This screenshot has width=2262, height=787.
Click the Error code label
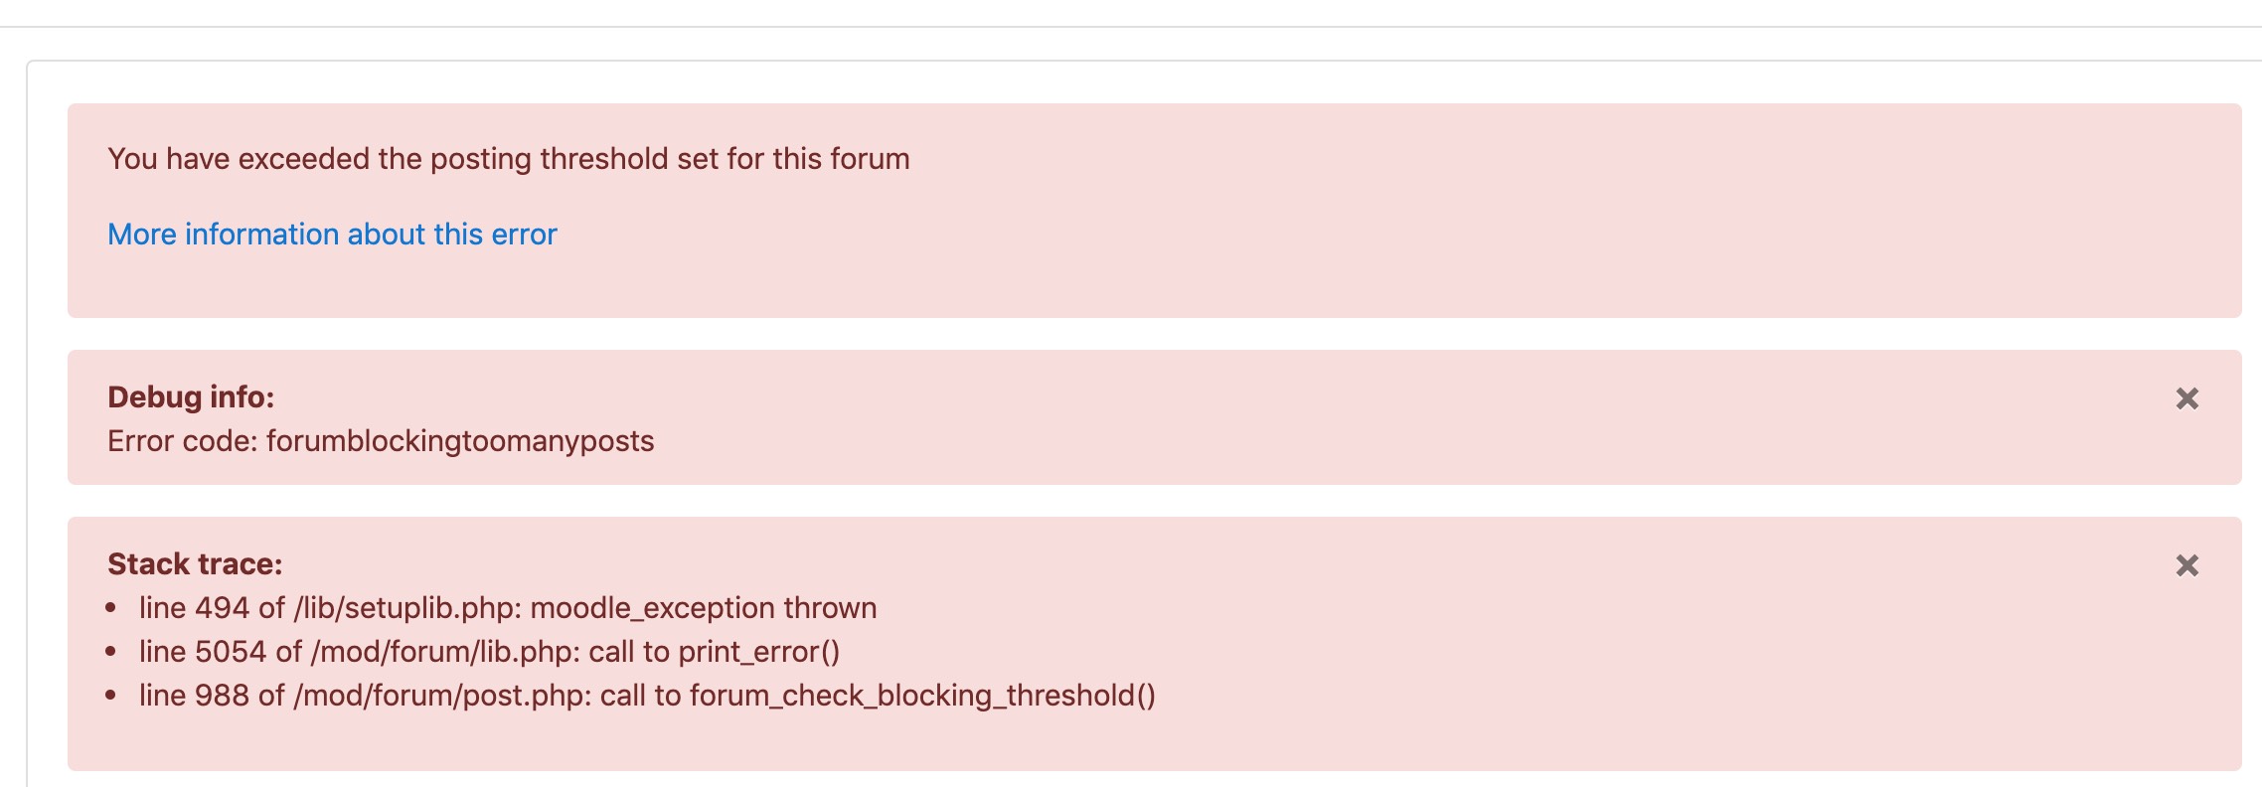[x=183, y=440]
